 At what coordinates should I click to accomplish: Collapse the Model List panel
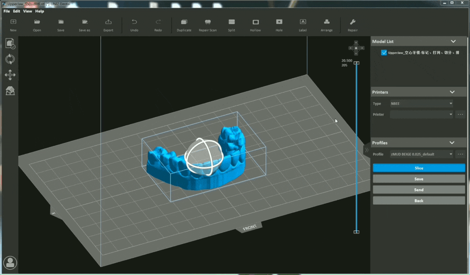453,41
